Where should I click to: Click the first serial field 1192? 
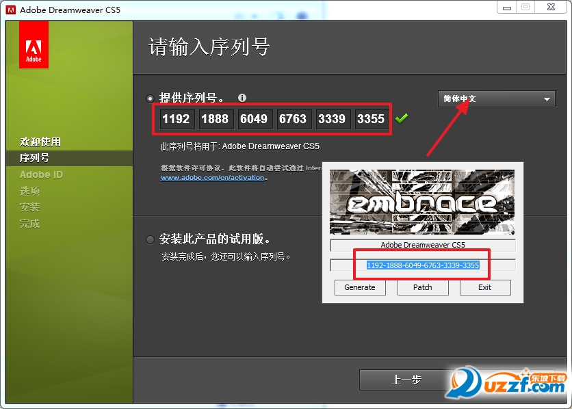pyautogui.click(x=177, y=119)
